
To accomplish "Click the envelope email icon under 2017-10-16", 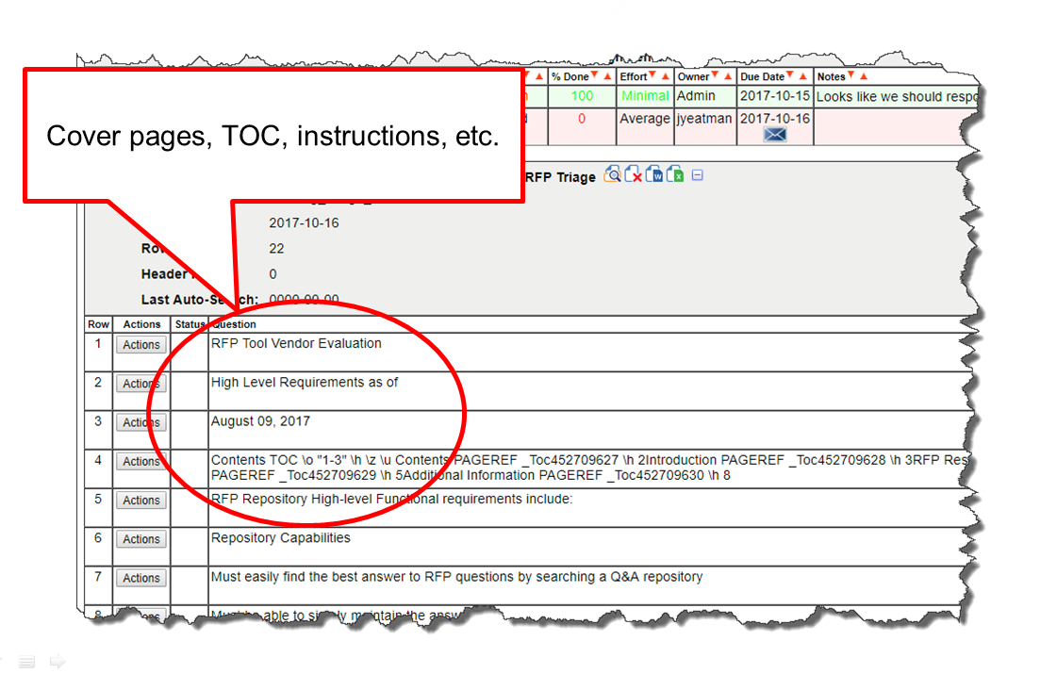I will tap(774, 135).
